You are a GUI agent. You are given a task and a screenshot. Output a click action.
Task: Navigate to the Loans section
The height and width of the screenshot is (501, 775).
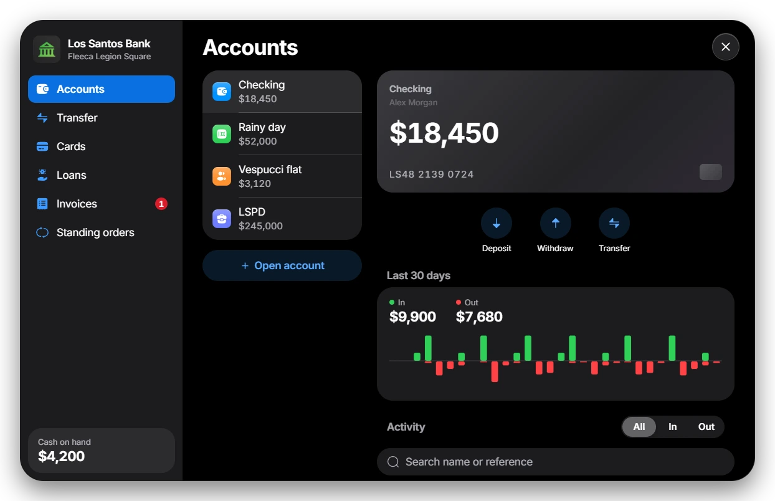pyautogui.click(x=102, y=175)
